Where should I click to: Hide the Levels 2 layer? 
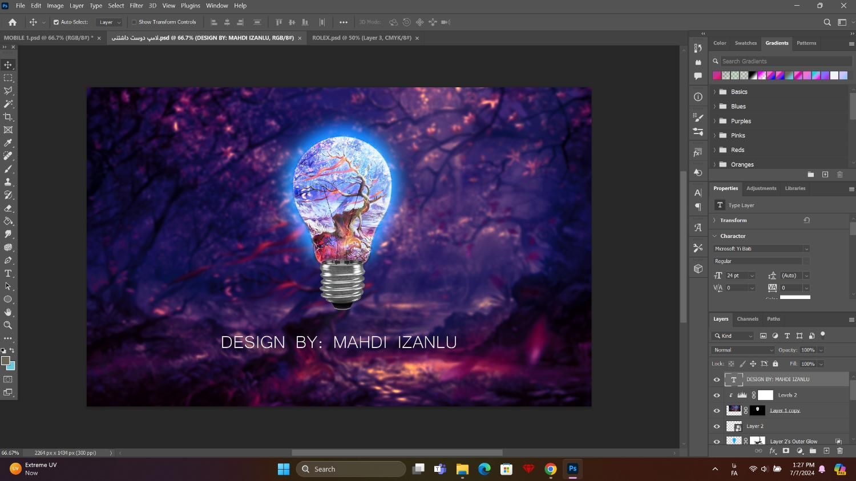pos(717,395)
